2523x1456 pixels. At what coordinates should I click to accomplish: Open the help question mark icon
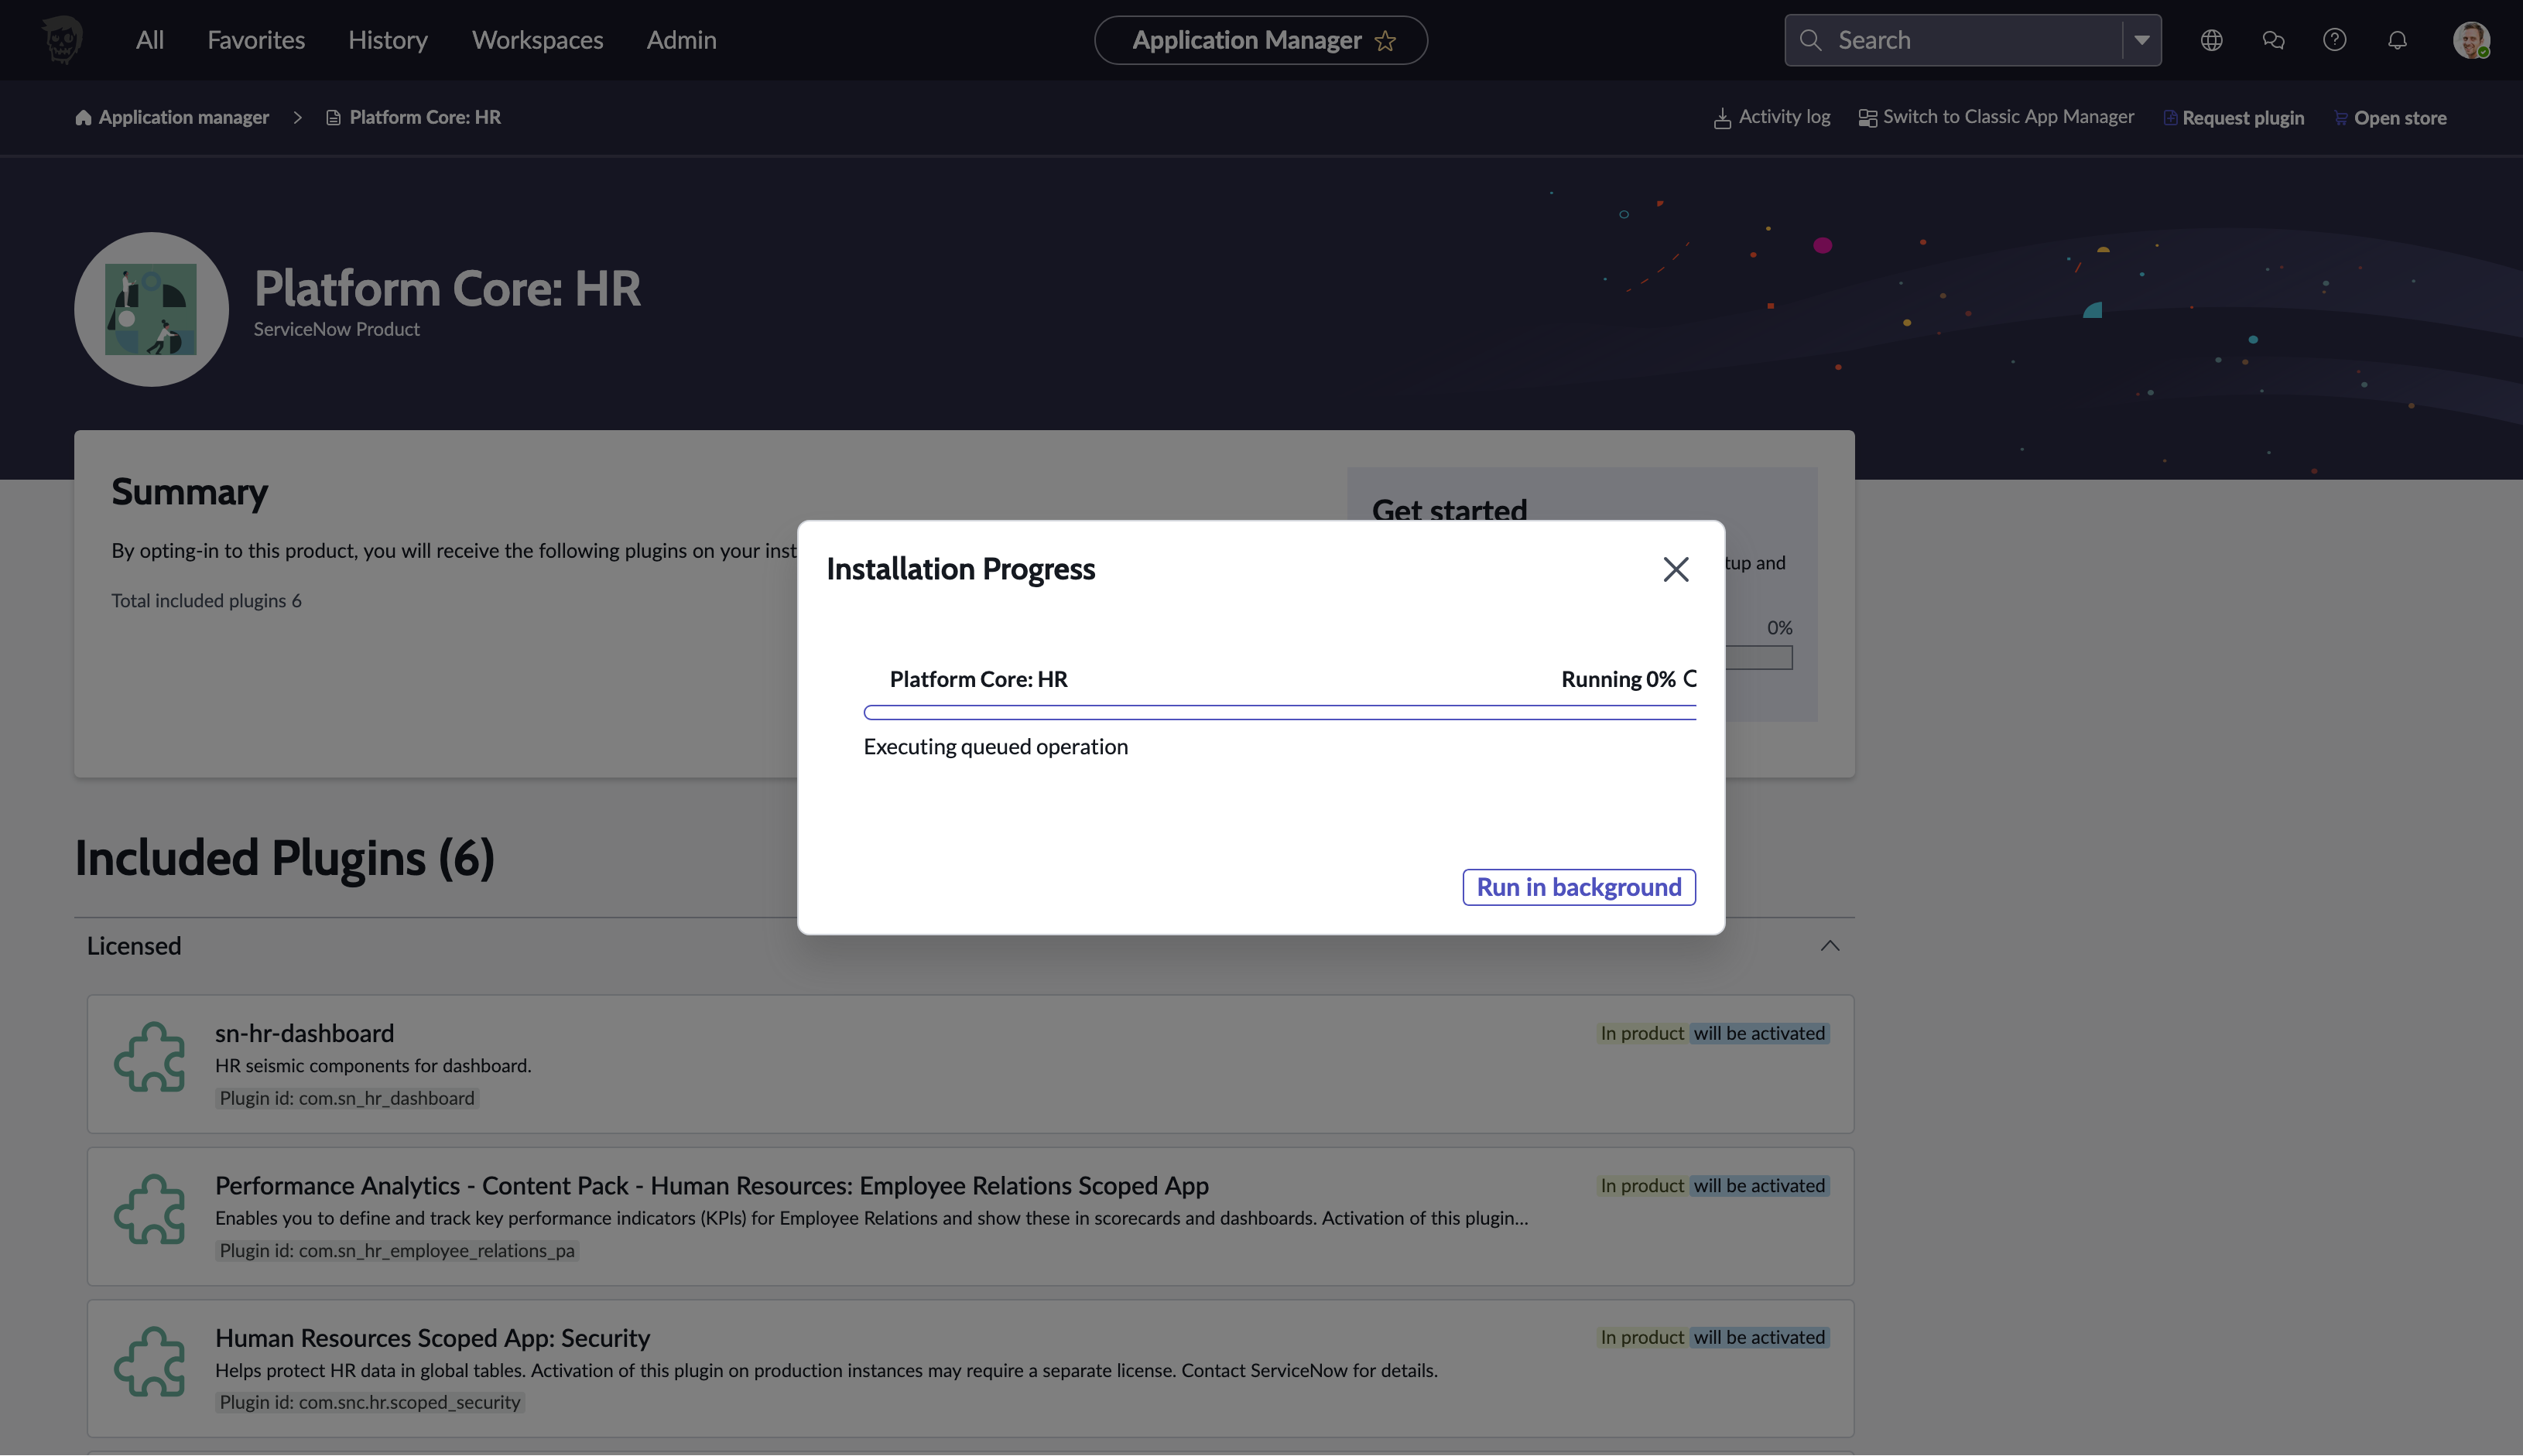click(x=2334, y=40)
